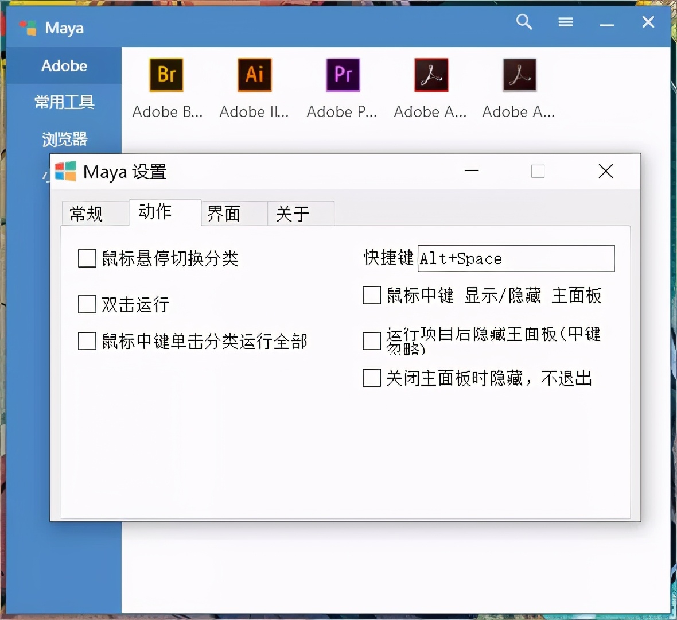Open Adobe Bridge from the launcher
Viewport: 677px width, 620px height.
click(x=166, y=75)
